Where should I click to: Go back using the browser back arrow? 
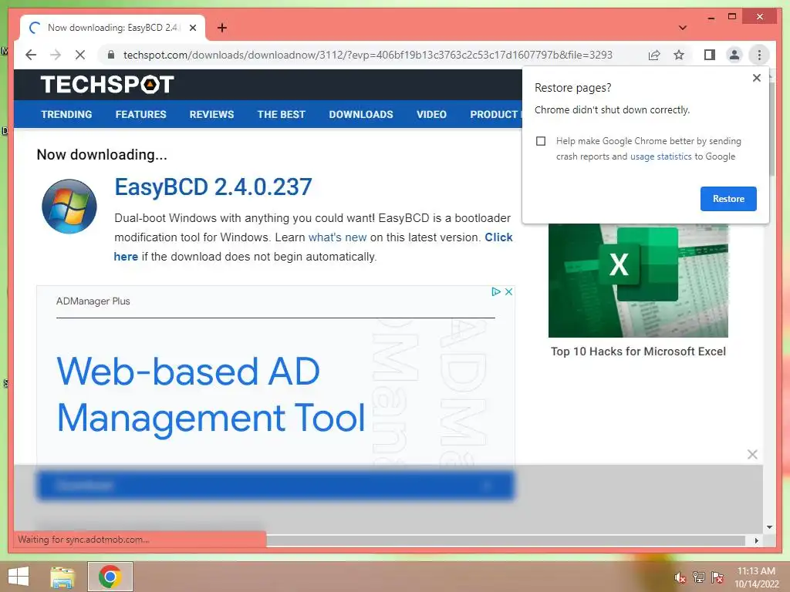pyautogui.click(x=31, y=55)
